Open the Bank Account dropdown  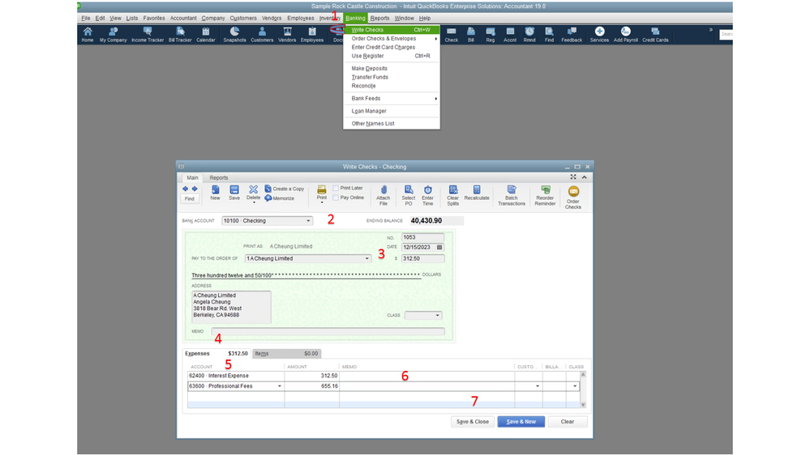(308, 221)
